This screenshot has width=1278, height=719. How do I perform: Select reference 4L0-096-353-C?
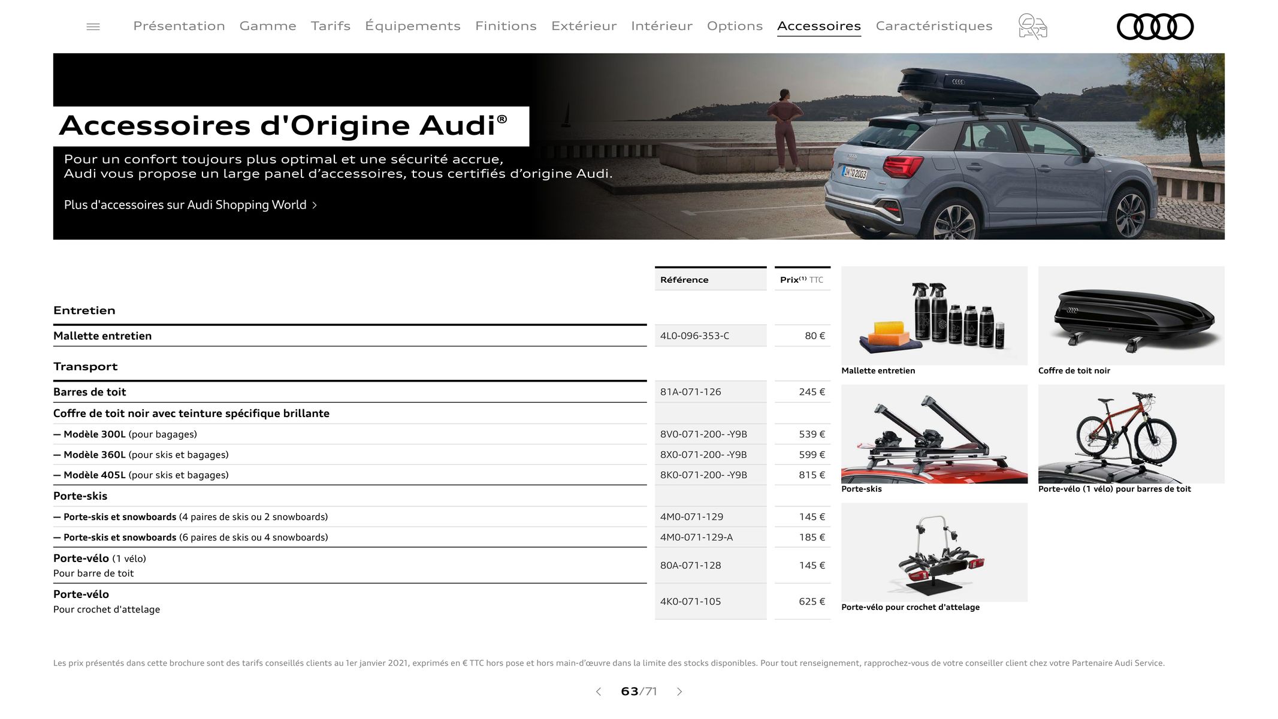(x=694, y=336)
